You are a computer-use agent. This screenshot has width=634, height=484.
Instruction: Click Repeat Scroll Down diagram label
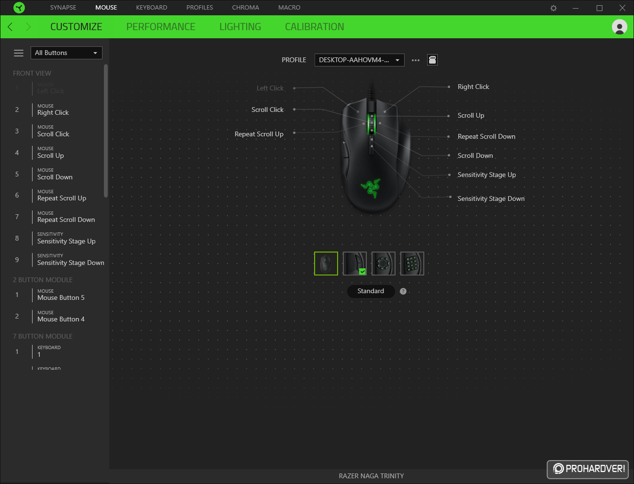pos(487,137)
